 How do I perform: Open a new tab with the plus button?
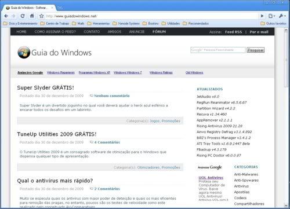click(60, 8)
